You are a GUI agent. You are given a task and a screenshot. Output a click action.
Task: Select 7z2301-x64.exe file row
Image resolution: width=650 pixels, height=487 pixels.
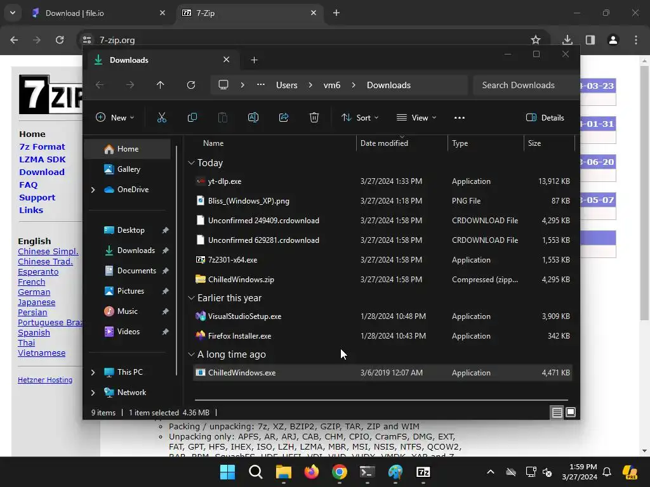[x=383, y=260]
